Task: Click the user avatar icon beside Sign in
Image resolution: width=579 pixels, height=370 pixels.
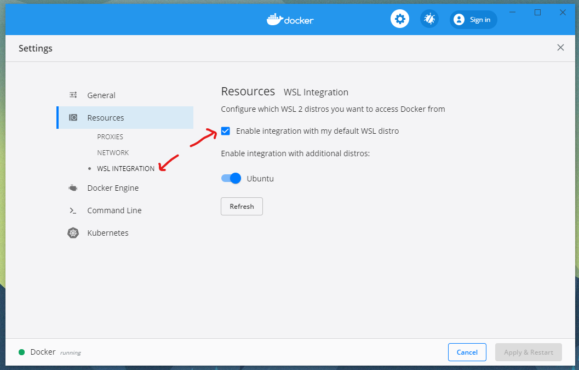Action: [x=459, y=20]
